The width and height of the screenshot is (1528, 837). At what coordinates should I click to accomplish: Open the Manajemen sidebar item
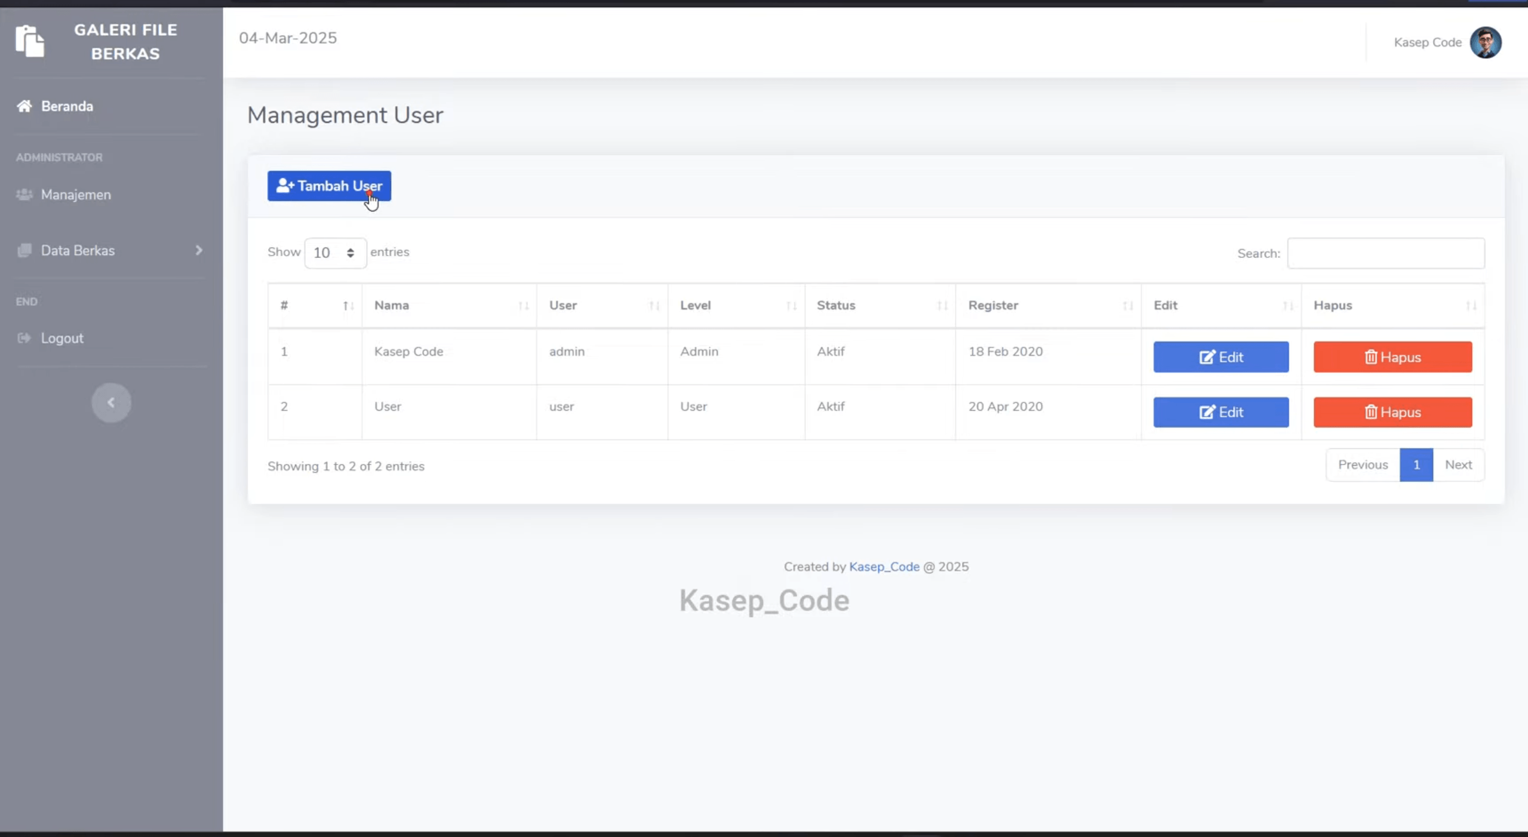point(64,195)
